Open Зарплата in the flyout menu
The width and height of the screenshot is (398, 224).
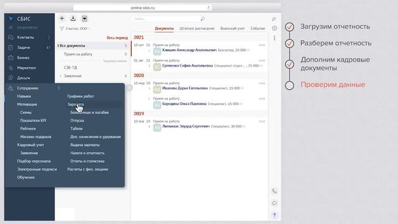(76, 105)
